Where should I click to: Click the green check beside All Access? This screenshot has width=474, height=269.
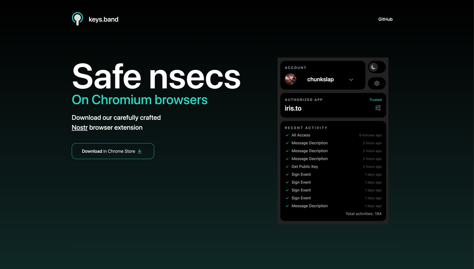coord(287,135)
